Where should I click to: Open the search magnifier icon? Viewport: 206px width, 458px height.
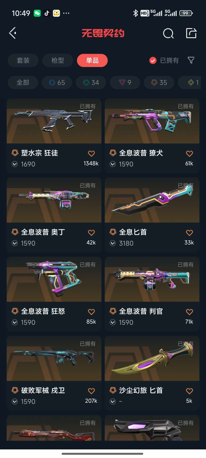point(168,33)
